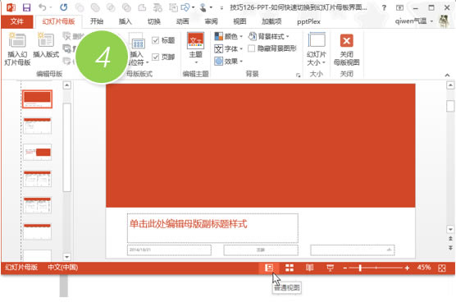456x307 pixels.
Task: Select the Slide Master (幻灯片母版) tab
Action: (58, 21)
